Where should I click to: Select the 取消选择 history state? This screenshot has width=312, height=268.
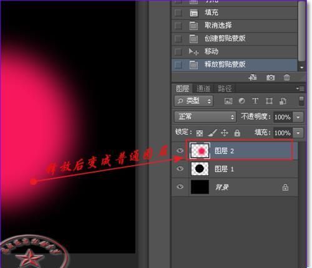tap(235, 26)
